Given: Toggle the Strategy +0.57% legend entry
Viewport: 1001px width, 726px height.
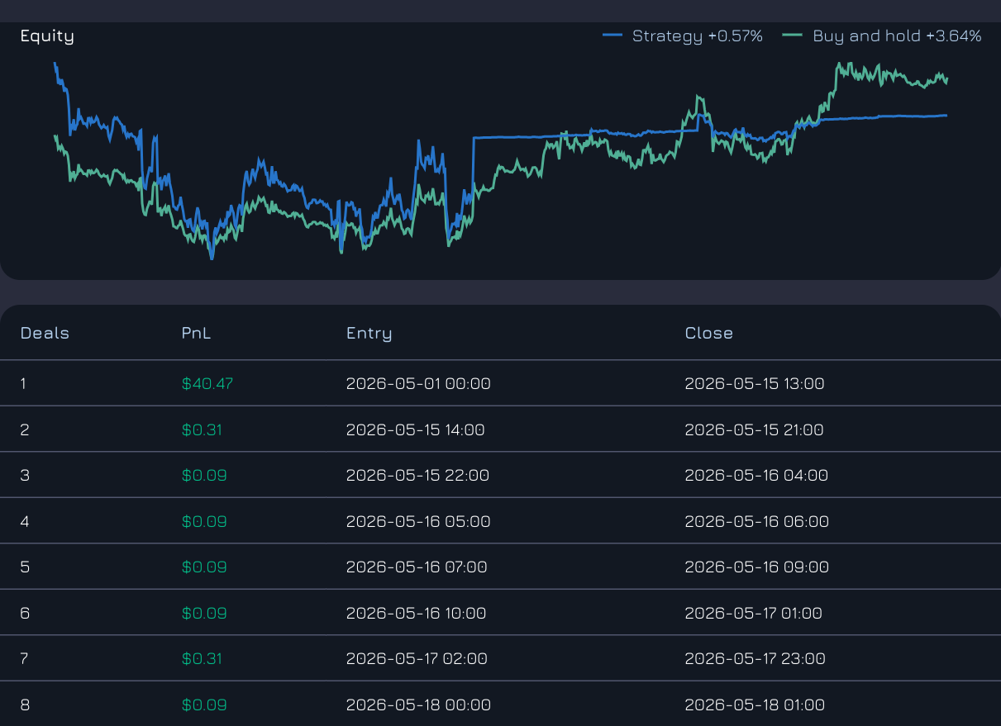Looking at the screenshot, I should click(683, 36).
